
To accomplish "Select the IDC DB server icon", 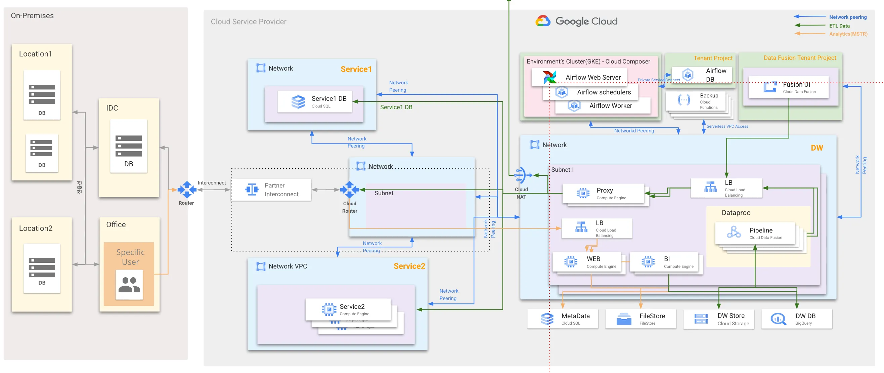I will click(x=129, y=146).
